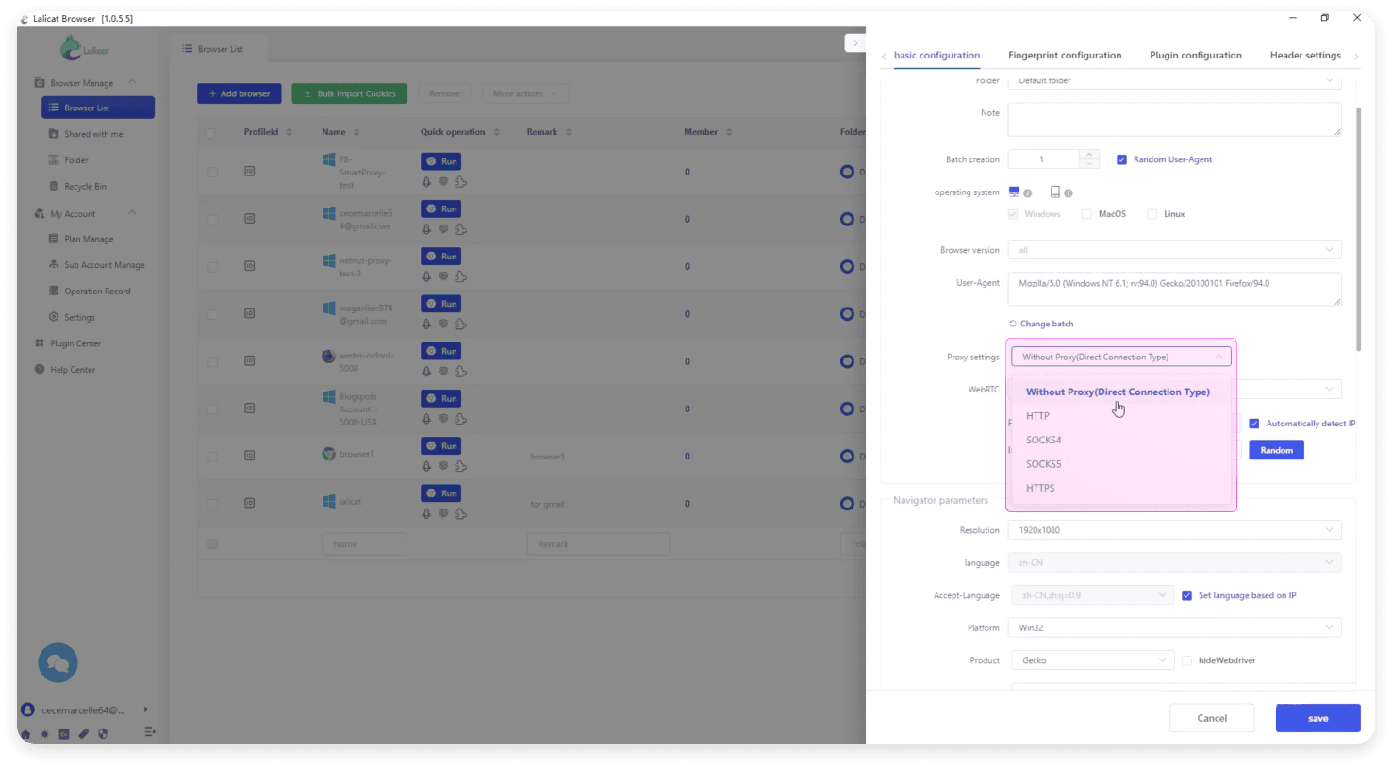Click info icon next to desktop OS icon
1392x767 pixels.
(x=1028, y=193)
